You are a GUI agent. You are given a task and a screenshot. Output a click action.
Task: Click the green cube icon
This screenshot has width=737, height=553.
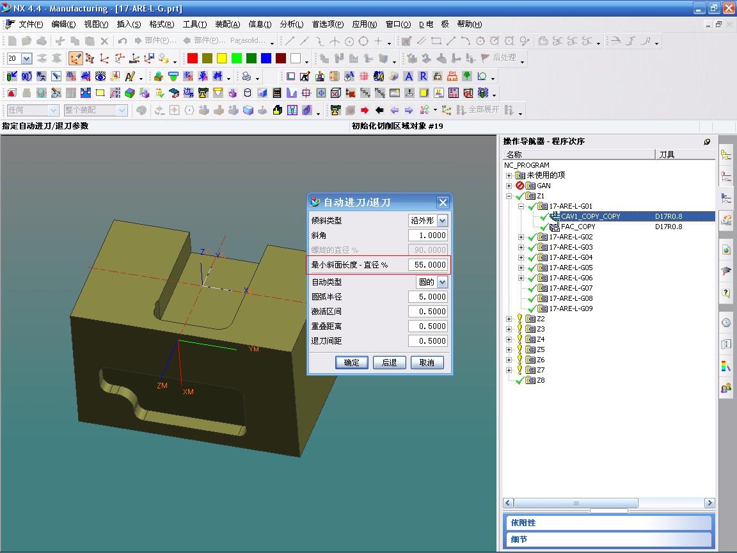130,93
